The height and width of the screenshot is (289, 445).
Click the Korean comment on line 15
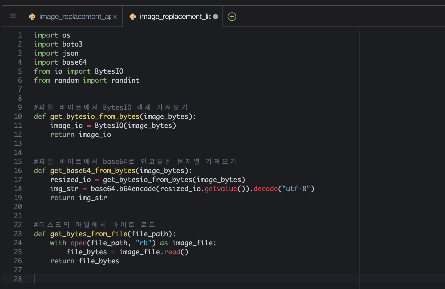(x=135, y=161)
